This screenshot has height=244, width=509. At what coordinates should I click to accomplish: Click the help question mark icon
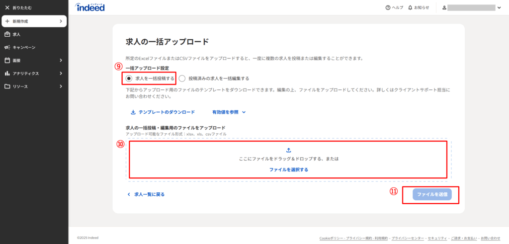click(x=388, y=8)
